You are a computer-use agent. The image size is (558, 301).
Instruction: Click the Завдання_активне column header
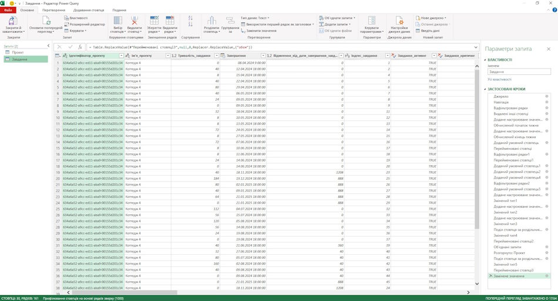pyautogui.click(x=414, y=56)
